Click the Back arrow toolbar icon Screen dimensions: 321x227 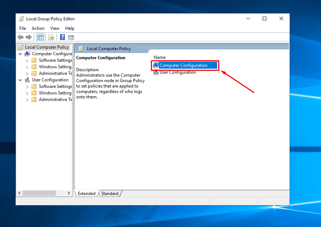pyautogui.click(x=20, y=37)
